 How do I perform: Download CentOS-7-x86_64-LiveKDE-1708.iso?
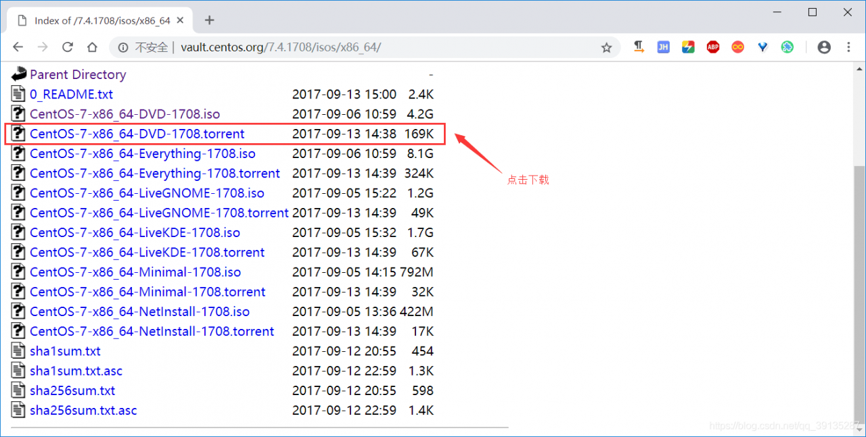pyautogui.click(x=135, y=232)
